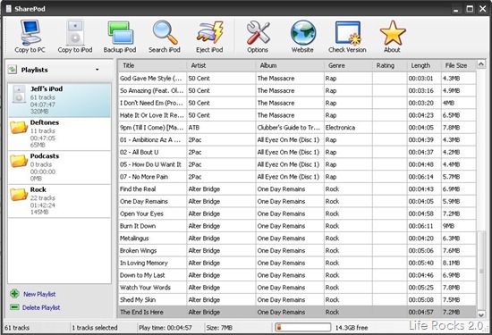Sort by the File Size column header

[458, 65]
